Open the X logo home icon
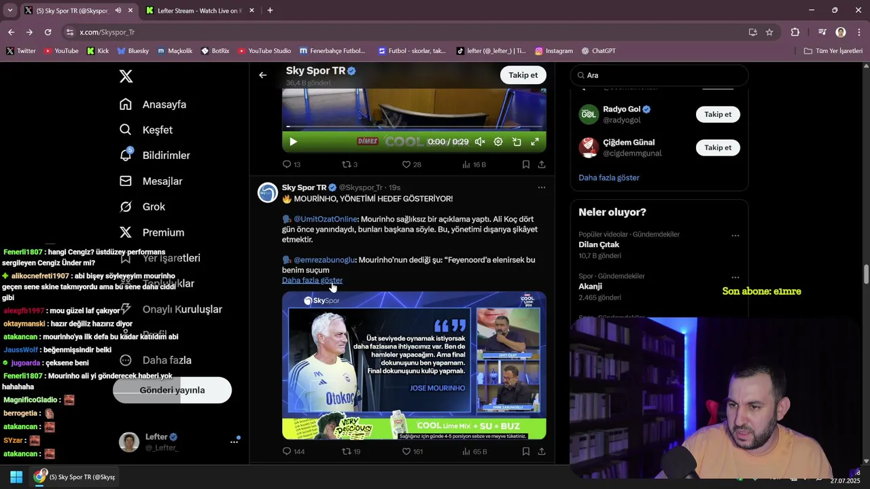870x489 pixels. [126, 76]
